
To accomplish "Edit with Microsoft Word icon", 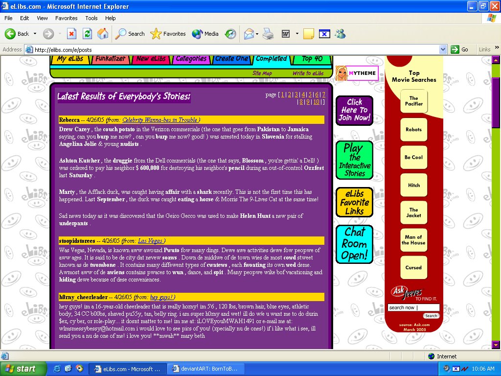I will tap(286, 34).
